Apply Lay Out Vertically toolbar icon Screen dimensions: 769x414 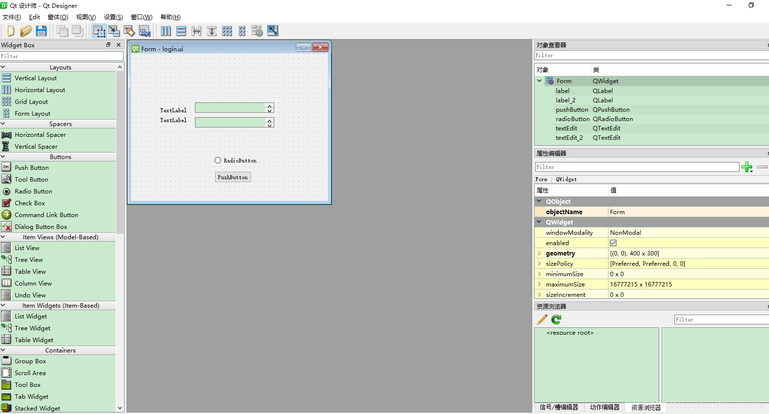(x=181, y=31)
